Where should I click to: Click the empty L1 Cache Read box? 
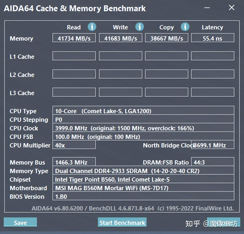click(x=74, y=56)
